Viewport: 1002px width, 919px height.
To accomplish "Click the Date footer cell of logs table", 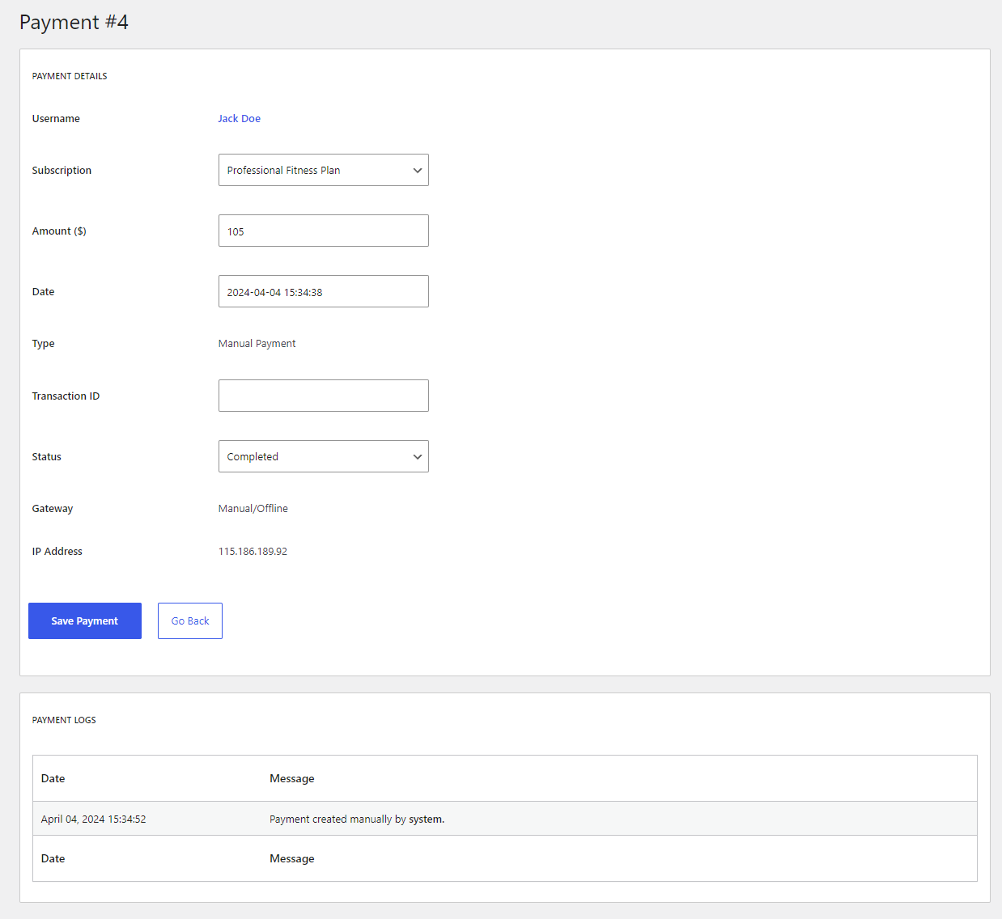I will 53,858.
